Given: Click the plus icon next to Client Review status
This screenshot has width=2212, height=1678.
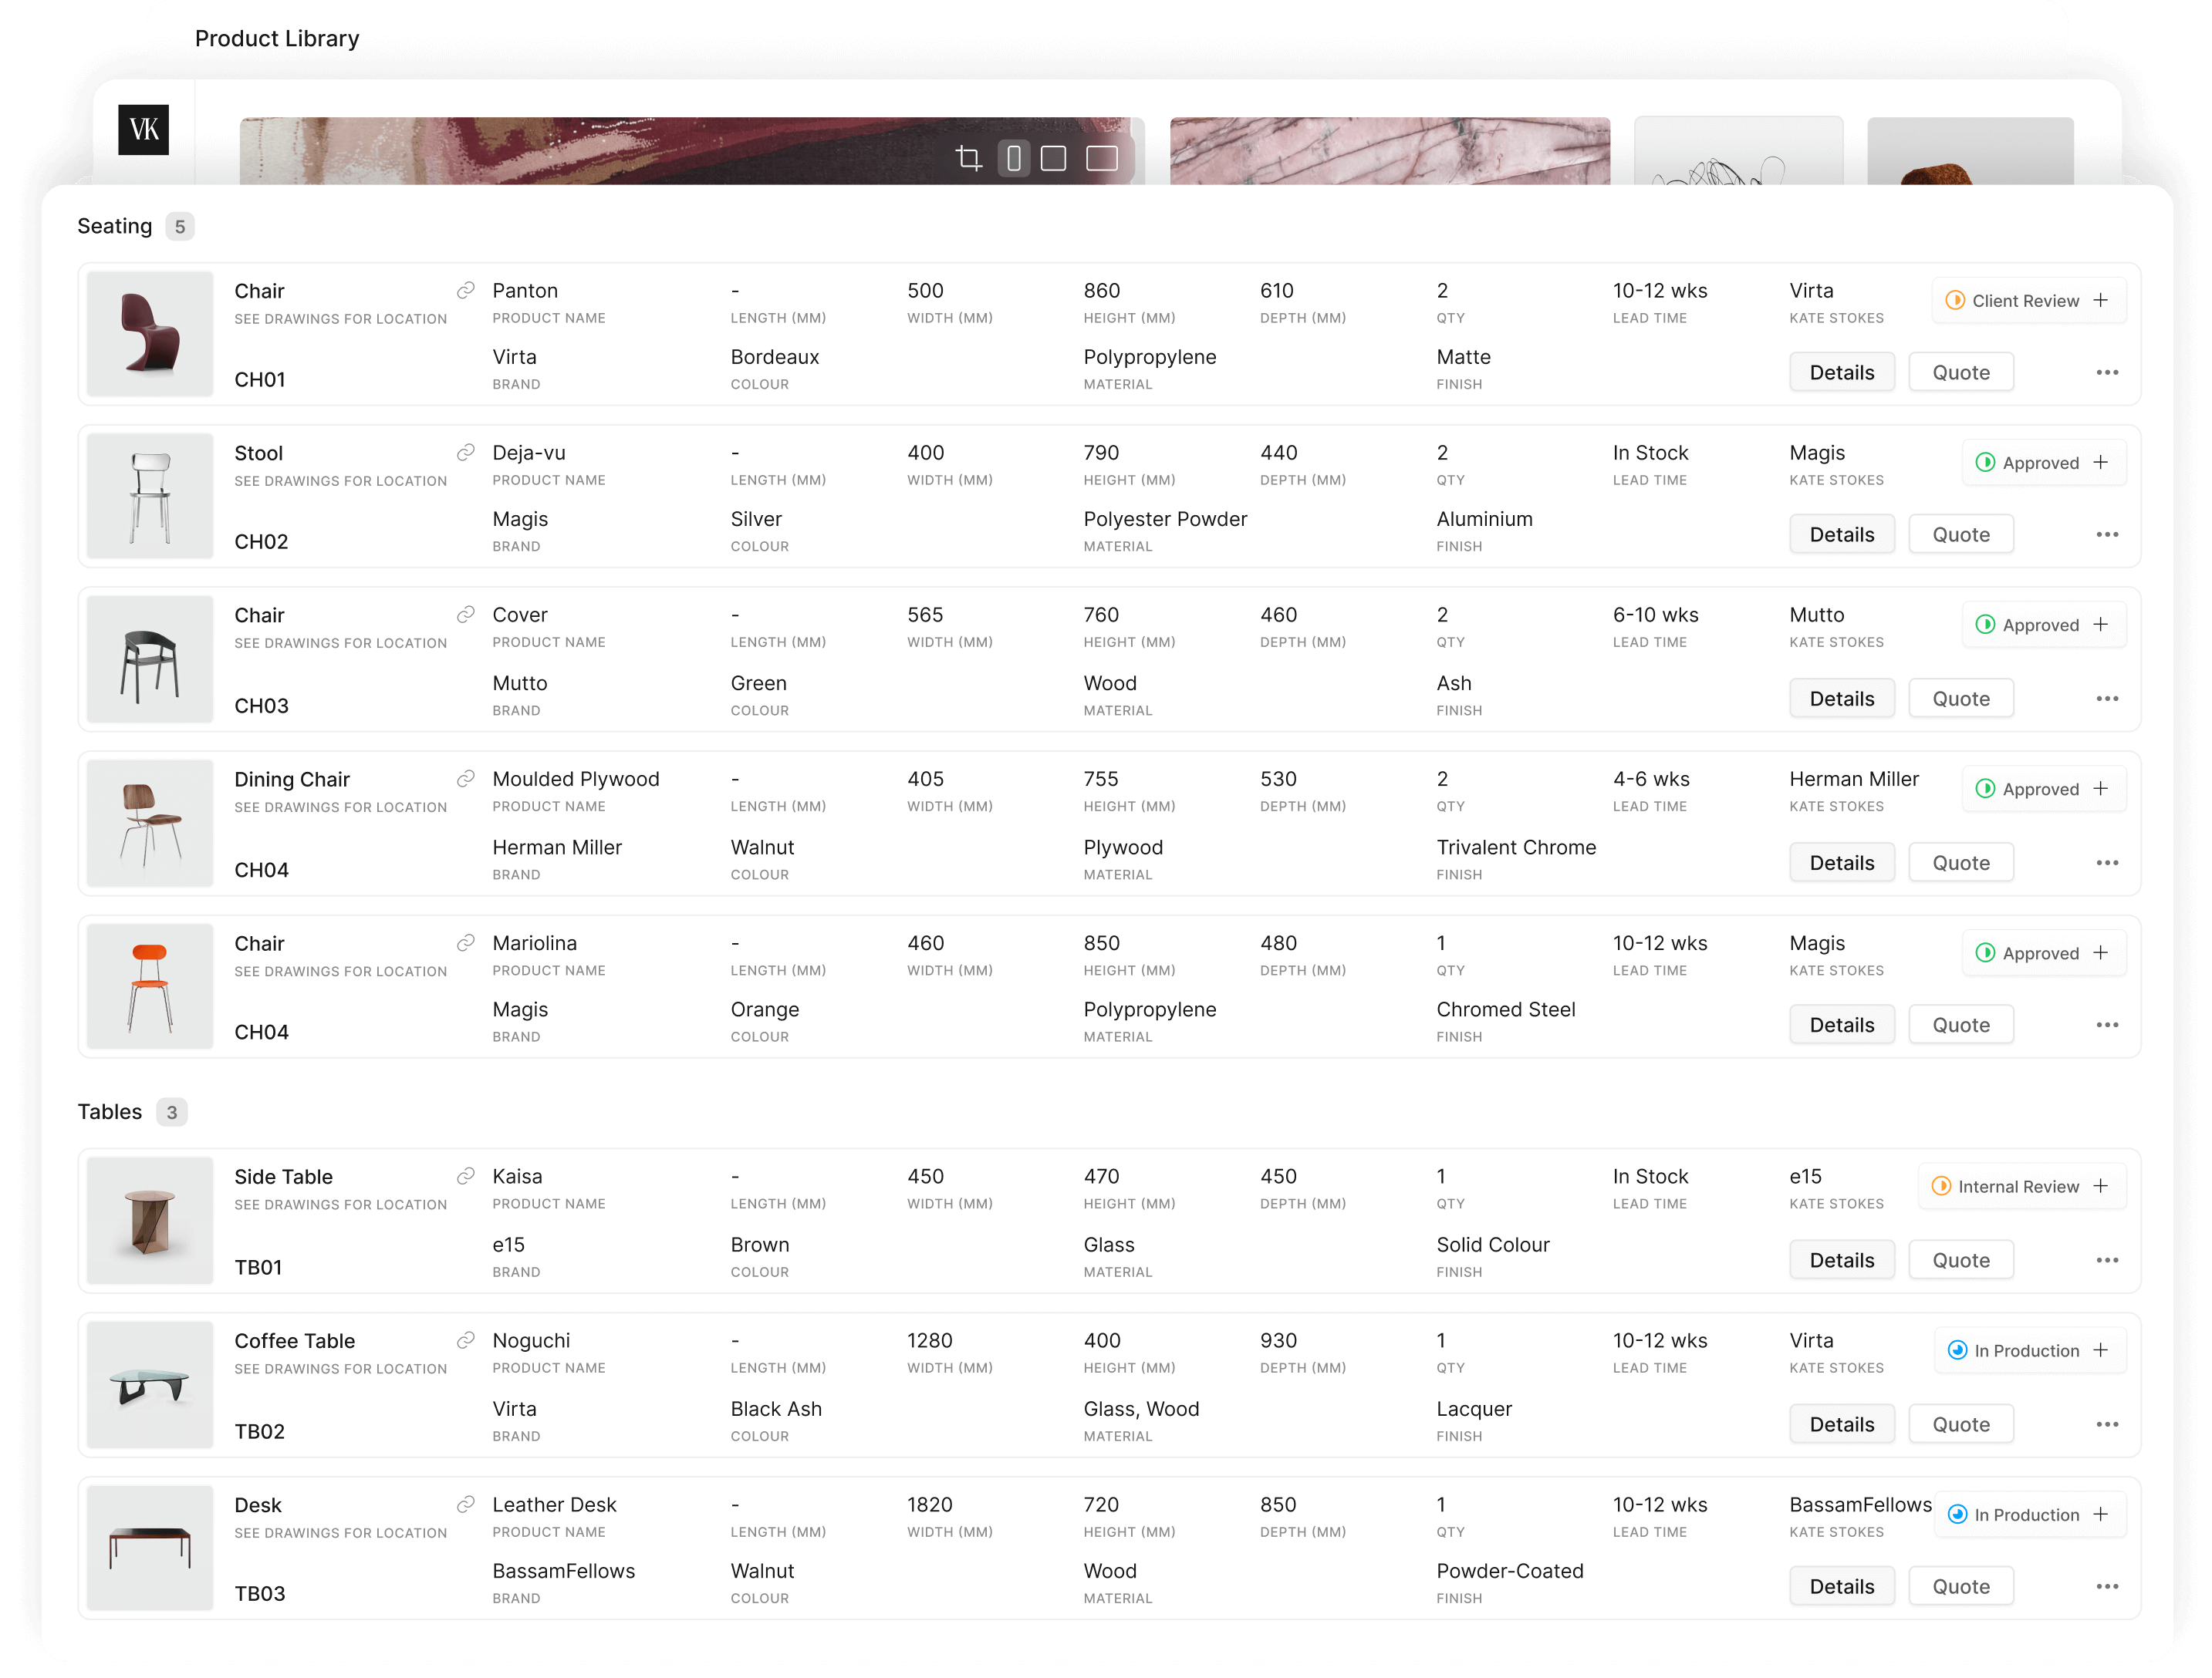Looking at the screenshot, I should [2102, 300].
